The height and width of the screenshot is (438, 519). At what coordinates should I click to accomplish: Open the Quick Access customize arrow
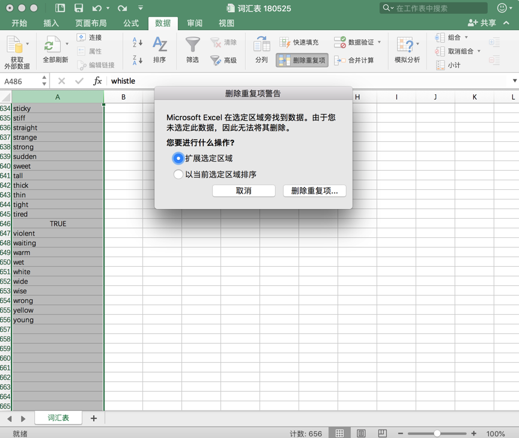click(x=141, y=8)
